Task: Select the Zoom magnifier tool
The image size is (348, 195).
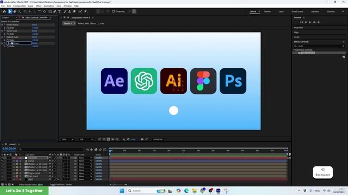Action: 20,11
